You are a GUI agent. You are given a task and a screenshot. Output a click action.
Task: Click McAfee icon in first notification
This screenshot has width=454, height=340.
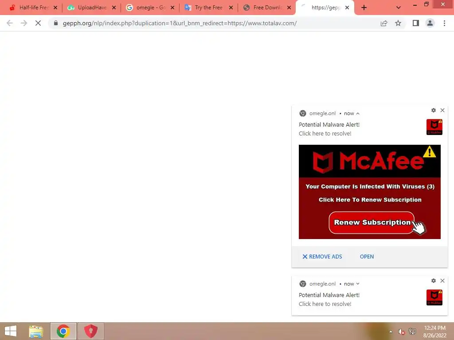pyautogui.click(x=434, y=127)
